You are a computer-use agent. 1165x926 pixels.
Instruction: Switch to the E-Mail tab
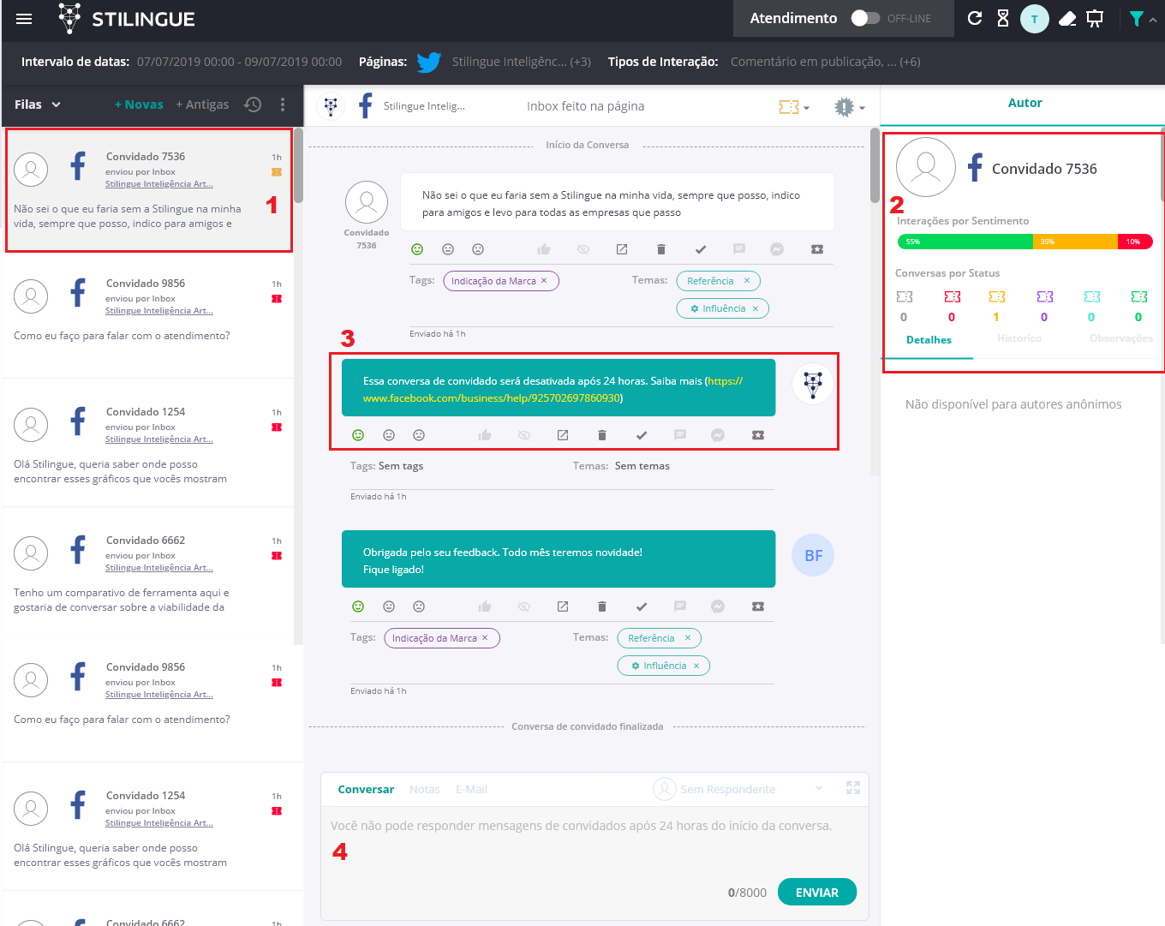[471, 790]
